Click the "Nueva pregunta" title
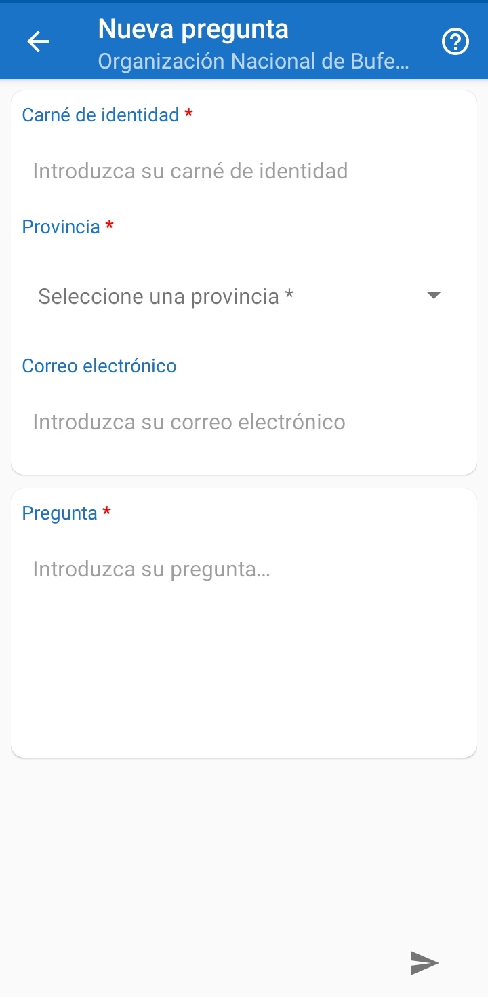The image size is (488, 997). [193, 29]
